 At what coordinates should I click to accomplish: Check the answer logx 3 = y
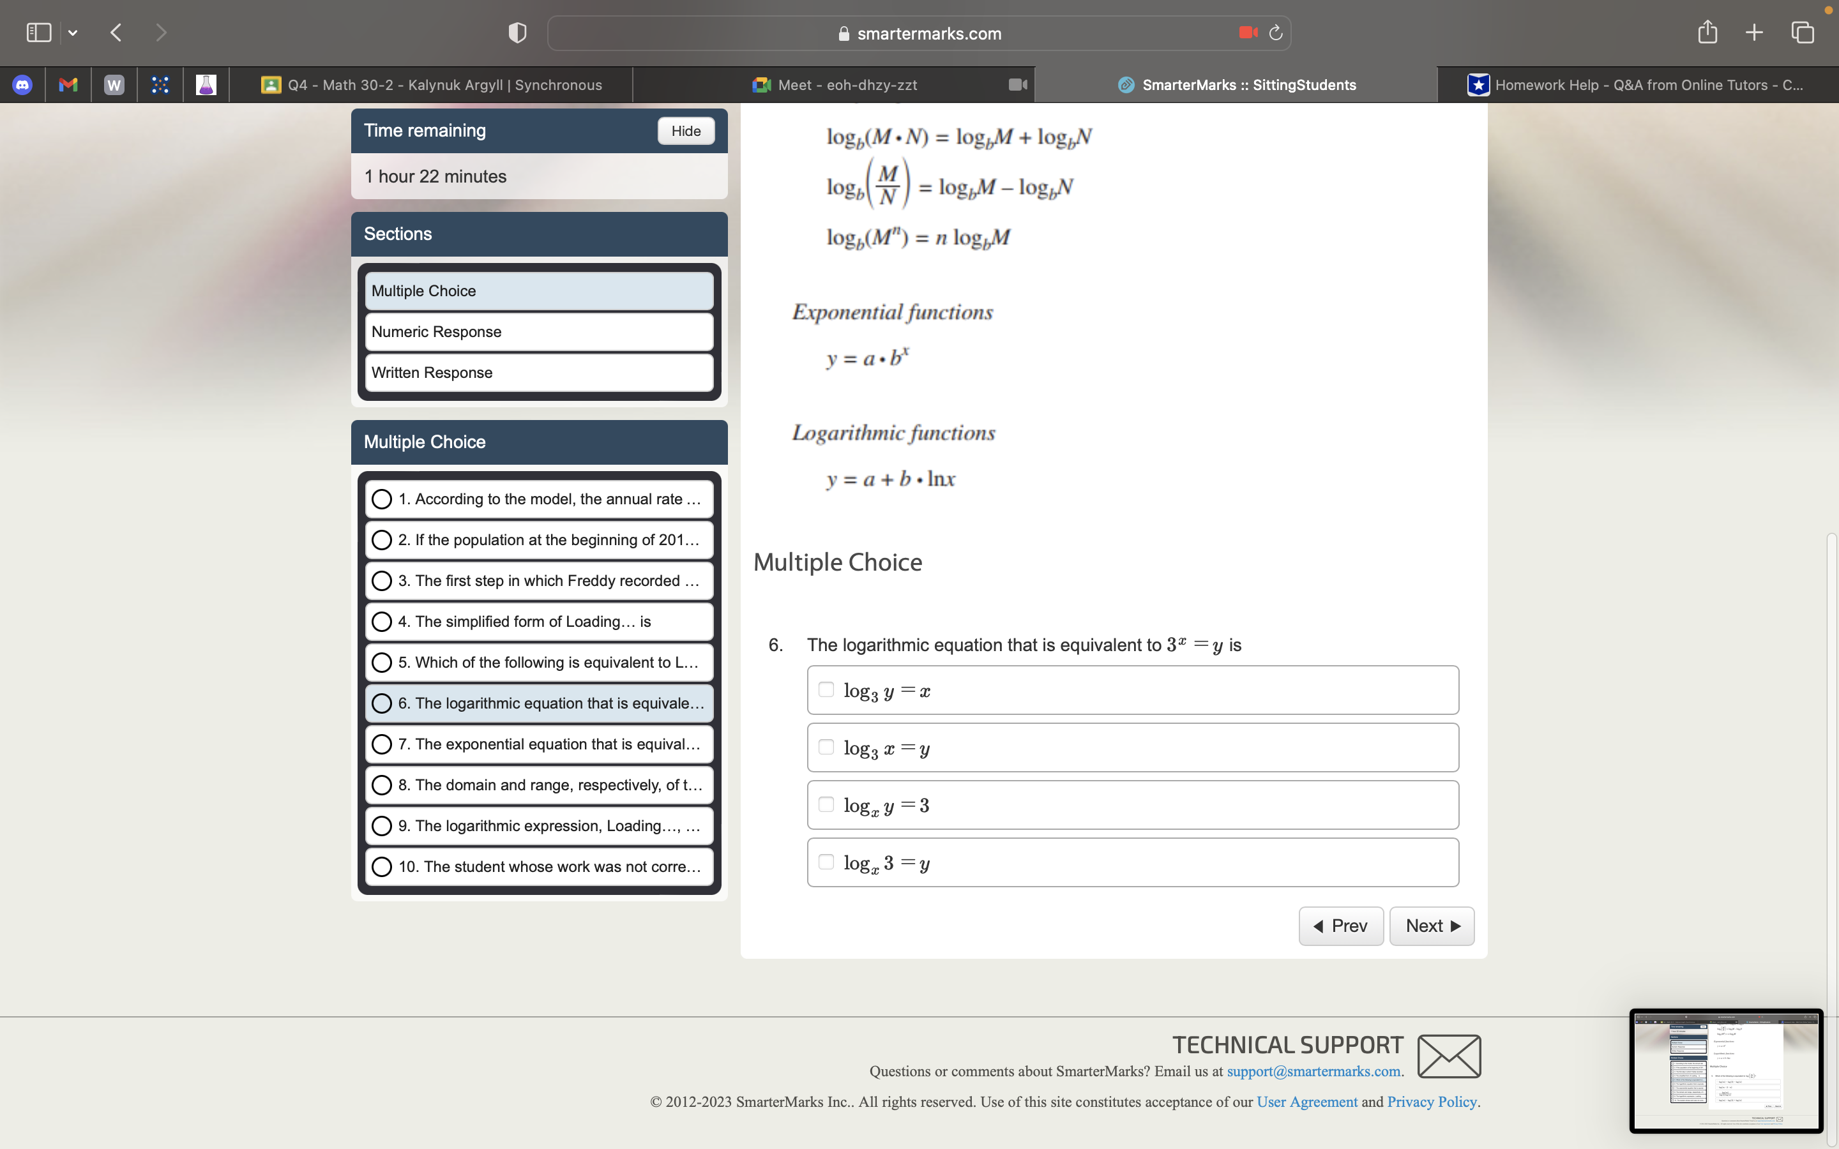point(827,861)
